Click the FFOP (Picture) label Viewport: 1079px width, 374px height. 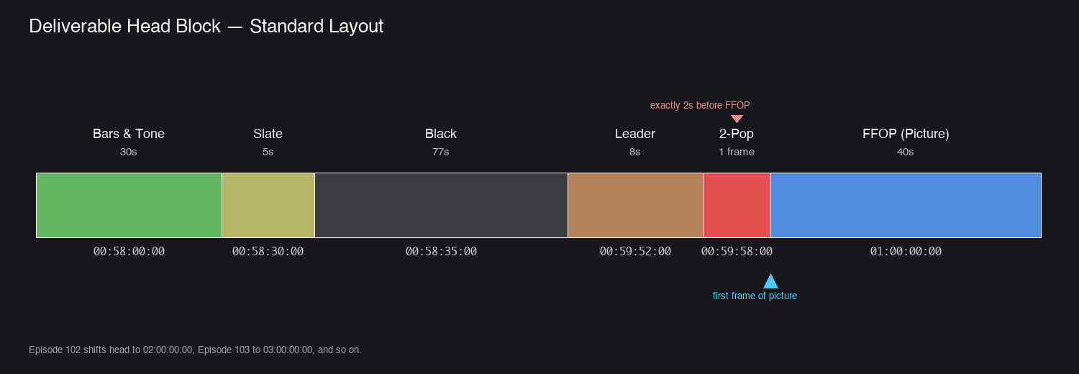pyautogui.click(x=906, y=134)
